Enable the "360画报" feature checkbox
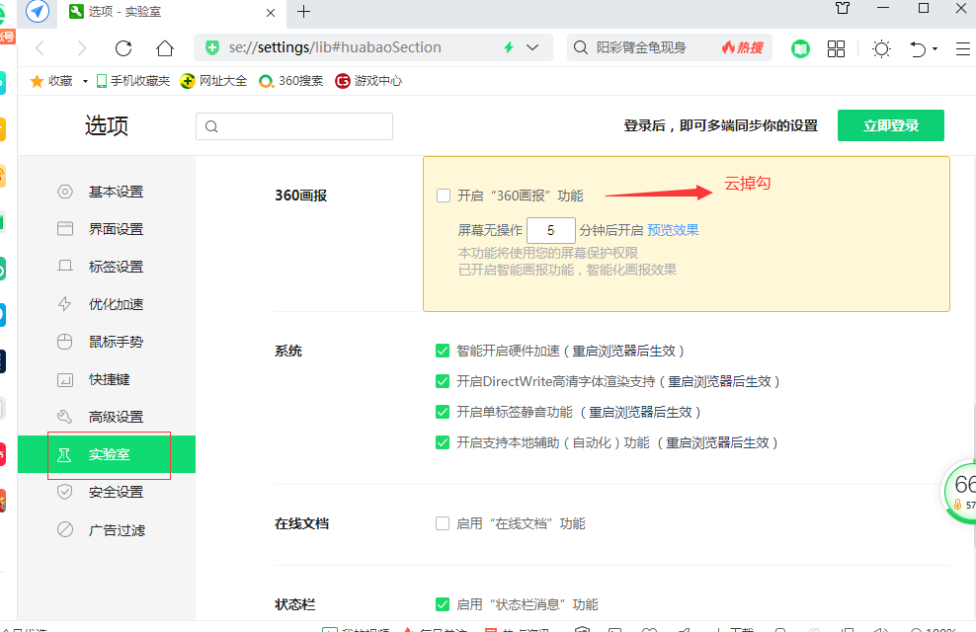This screenshot has height=632, width=976. click(x=444, y=196)
